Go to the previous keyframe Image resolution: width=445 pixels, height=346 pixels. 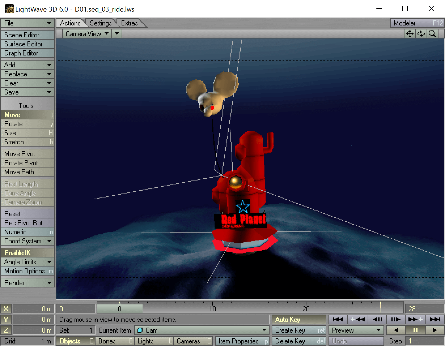(358, 319)
